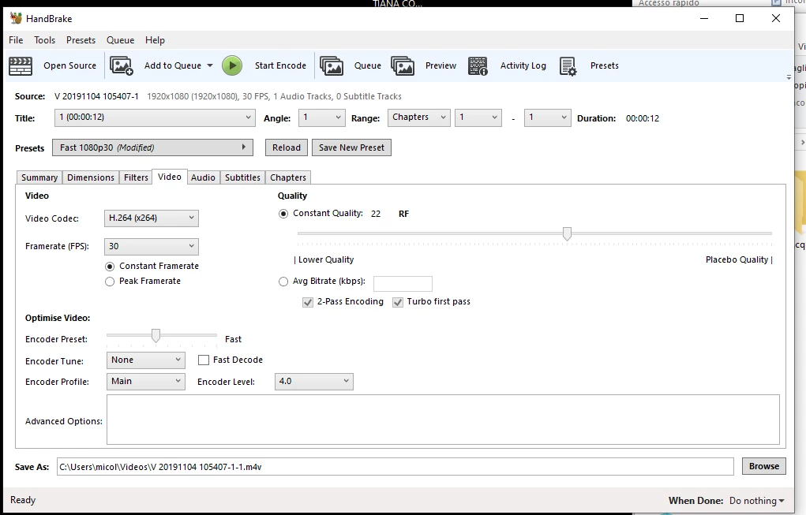
Task: Open the Presets menu
Action: point(81,40)
